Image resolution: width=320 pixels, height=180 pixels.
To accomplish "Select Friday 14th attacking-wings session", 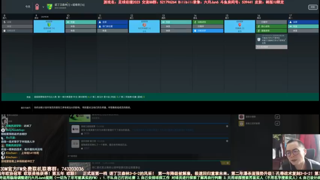I will tap(208, 22).
